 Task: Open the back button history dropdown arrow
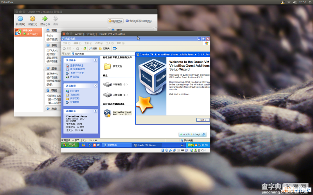pos(73,48)
